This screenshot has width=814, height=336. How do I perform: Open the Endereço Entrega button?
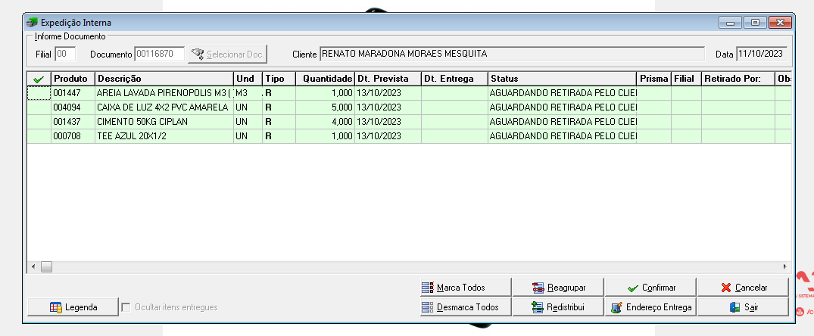click(650, 307)
